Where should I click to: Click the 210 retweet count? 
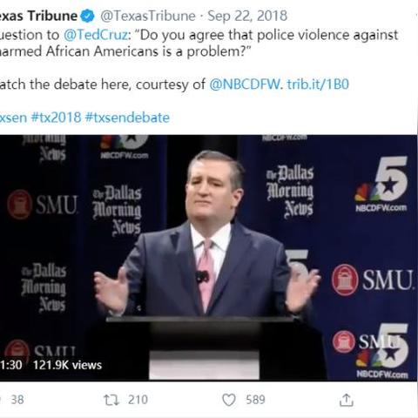[x=138, y=400]
